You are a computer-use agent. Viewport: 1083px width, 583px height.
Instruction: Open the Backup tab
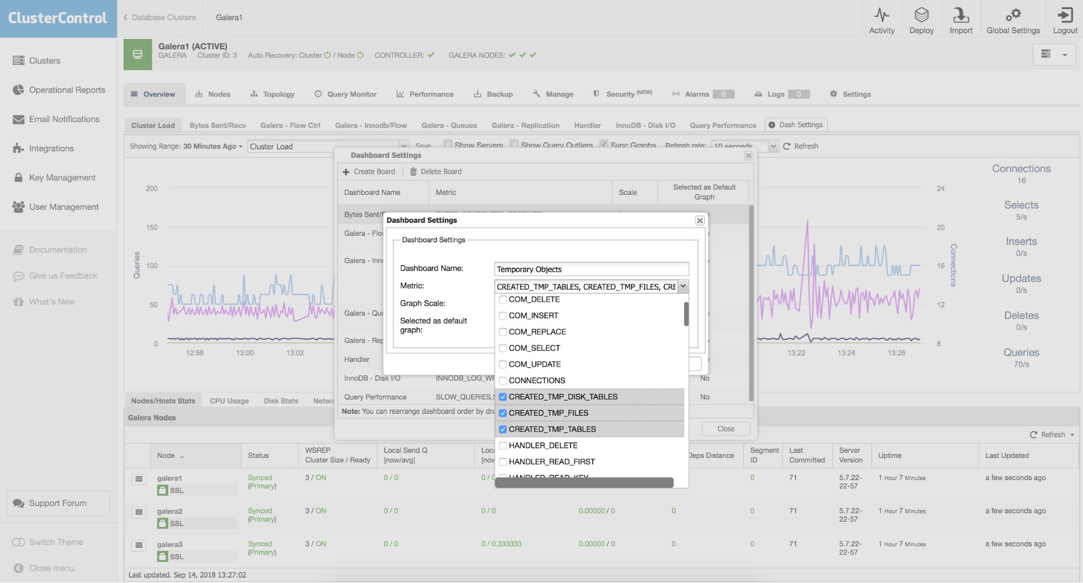[x=494, y=94]
